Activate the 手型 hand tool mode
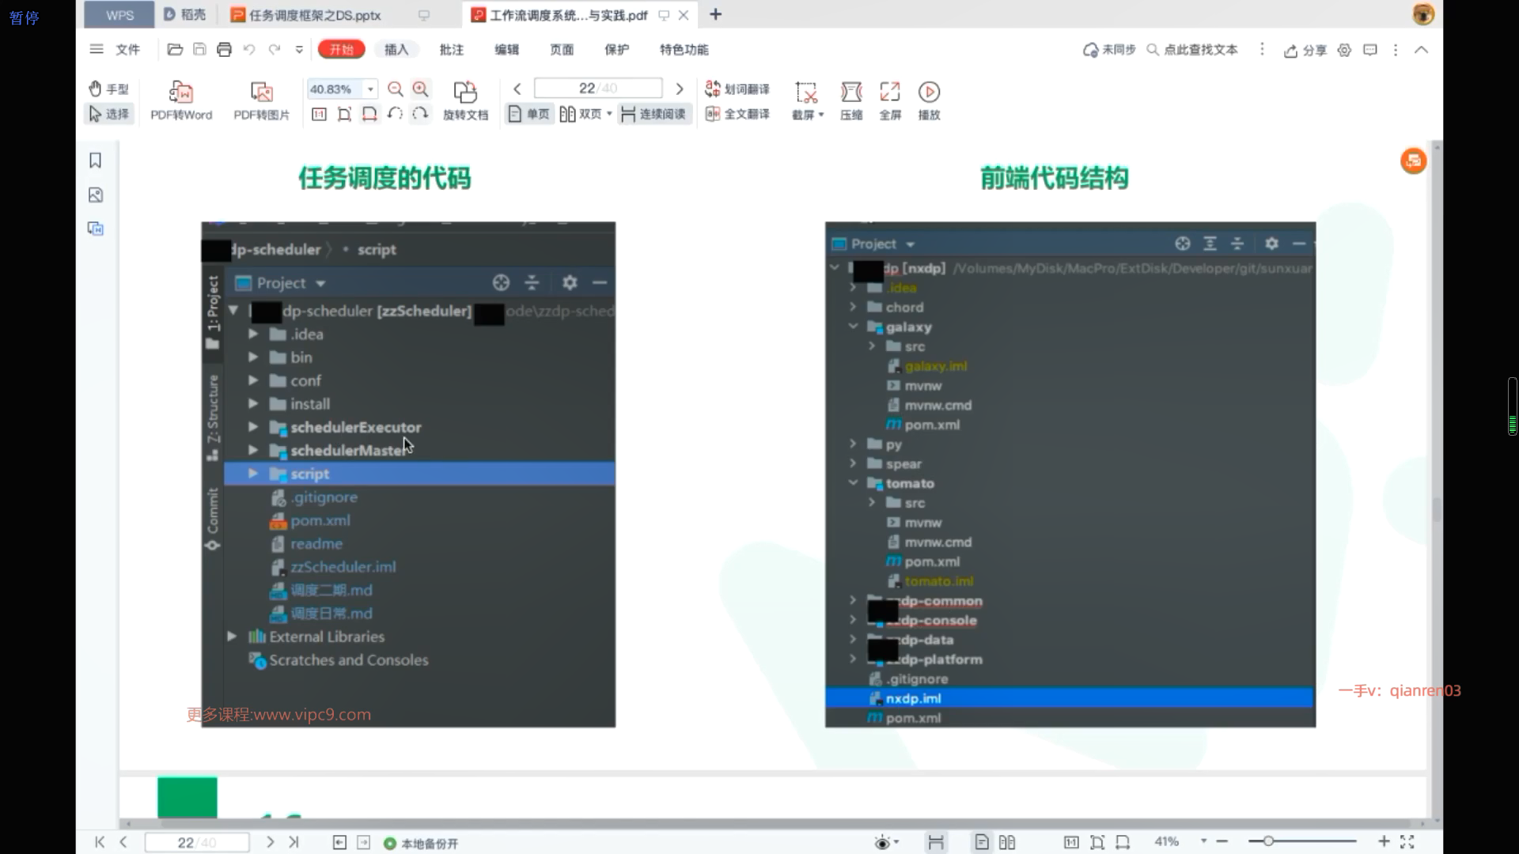Viewport: 1519px width, 854px height. [108, 89]
